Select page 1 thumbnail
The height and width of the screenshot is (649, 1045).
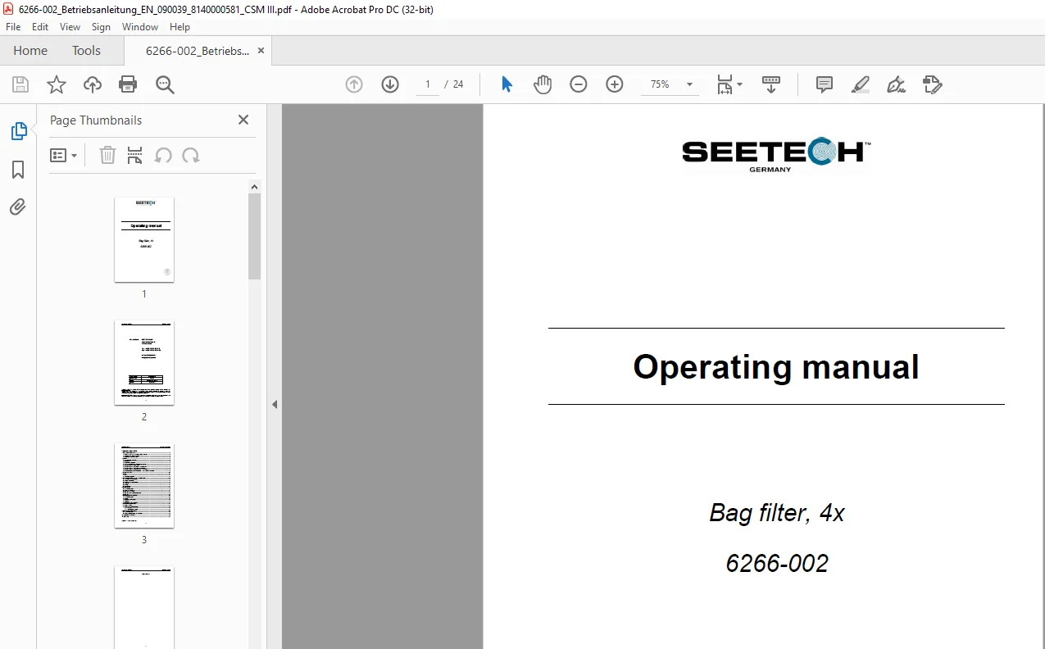click(x=144, y=239)
